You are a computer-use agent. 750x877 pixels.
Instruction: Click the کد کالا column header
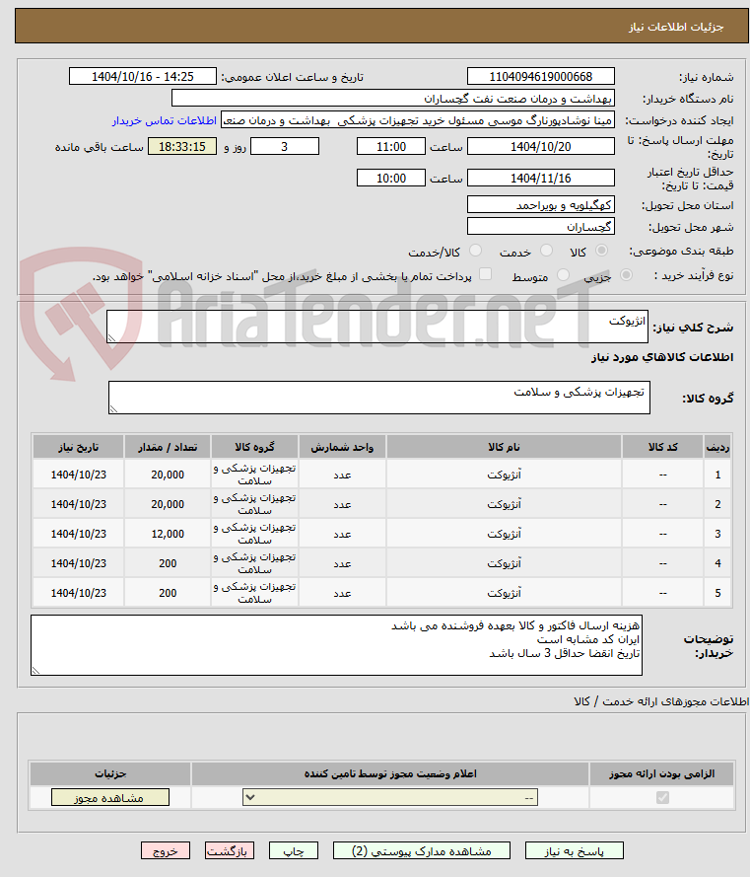click(x=663, y=447)
